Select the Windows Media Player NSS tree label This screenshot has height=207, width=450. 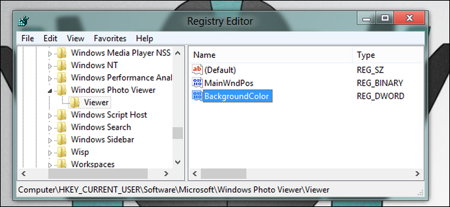pos(121,53)
